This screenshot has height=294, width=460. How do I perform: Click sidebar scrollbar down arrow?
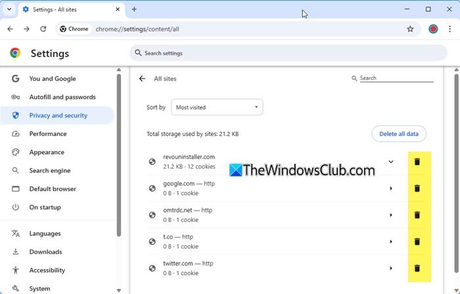click(119, 291)
